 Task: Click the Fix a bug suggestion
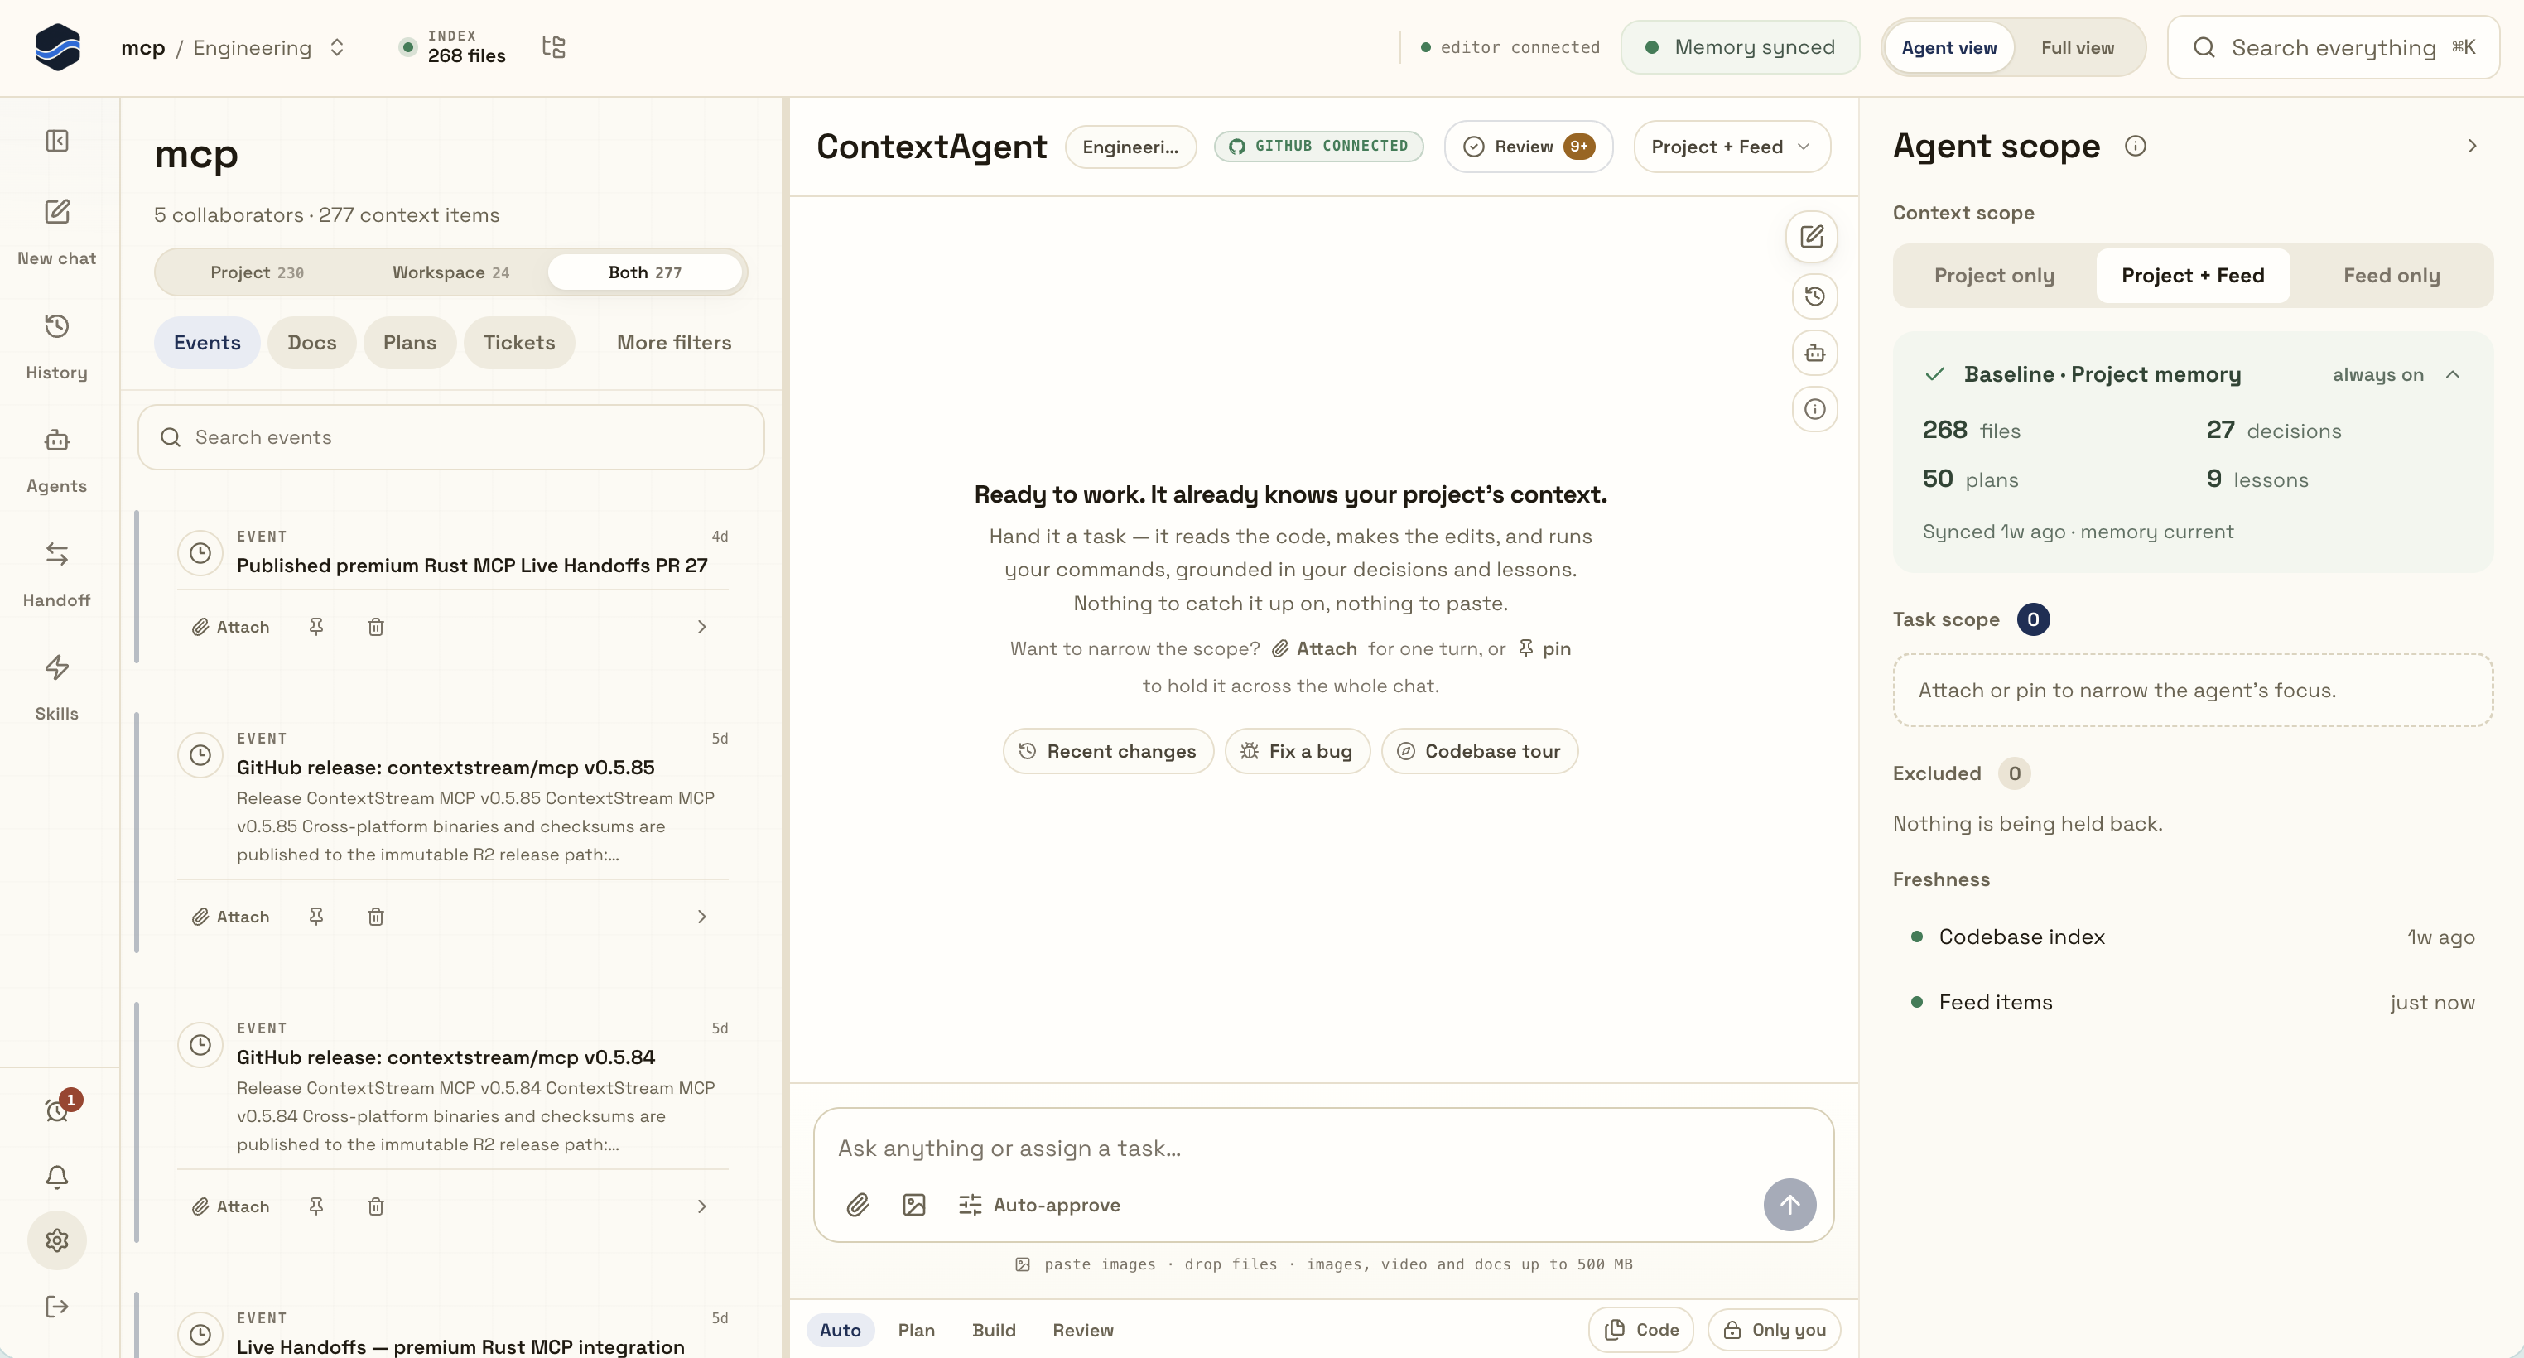click(1298, 750)
